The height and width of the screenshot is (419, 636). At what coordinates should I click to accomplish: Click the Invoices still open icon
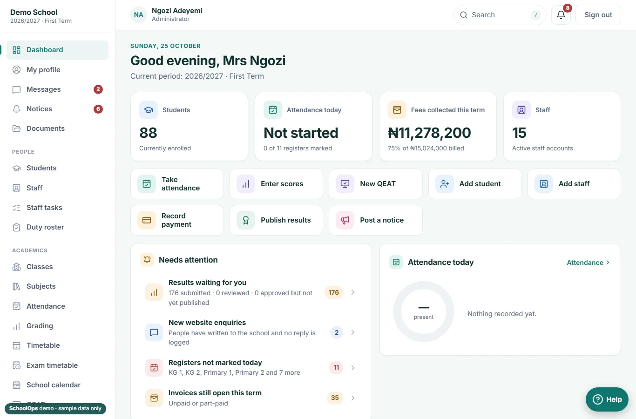tap(154, 398)
